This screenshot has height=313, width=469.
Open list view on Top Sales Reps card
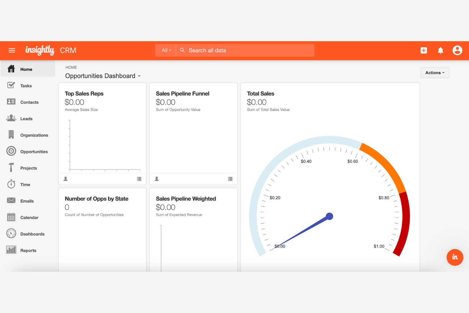click(x=139, y=179)
